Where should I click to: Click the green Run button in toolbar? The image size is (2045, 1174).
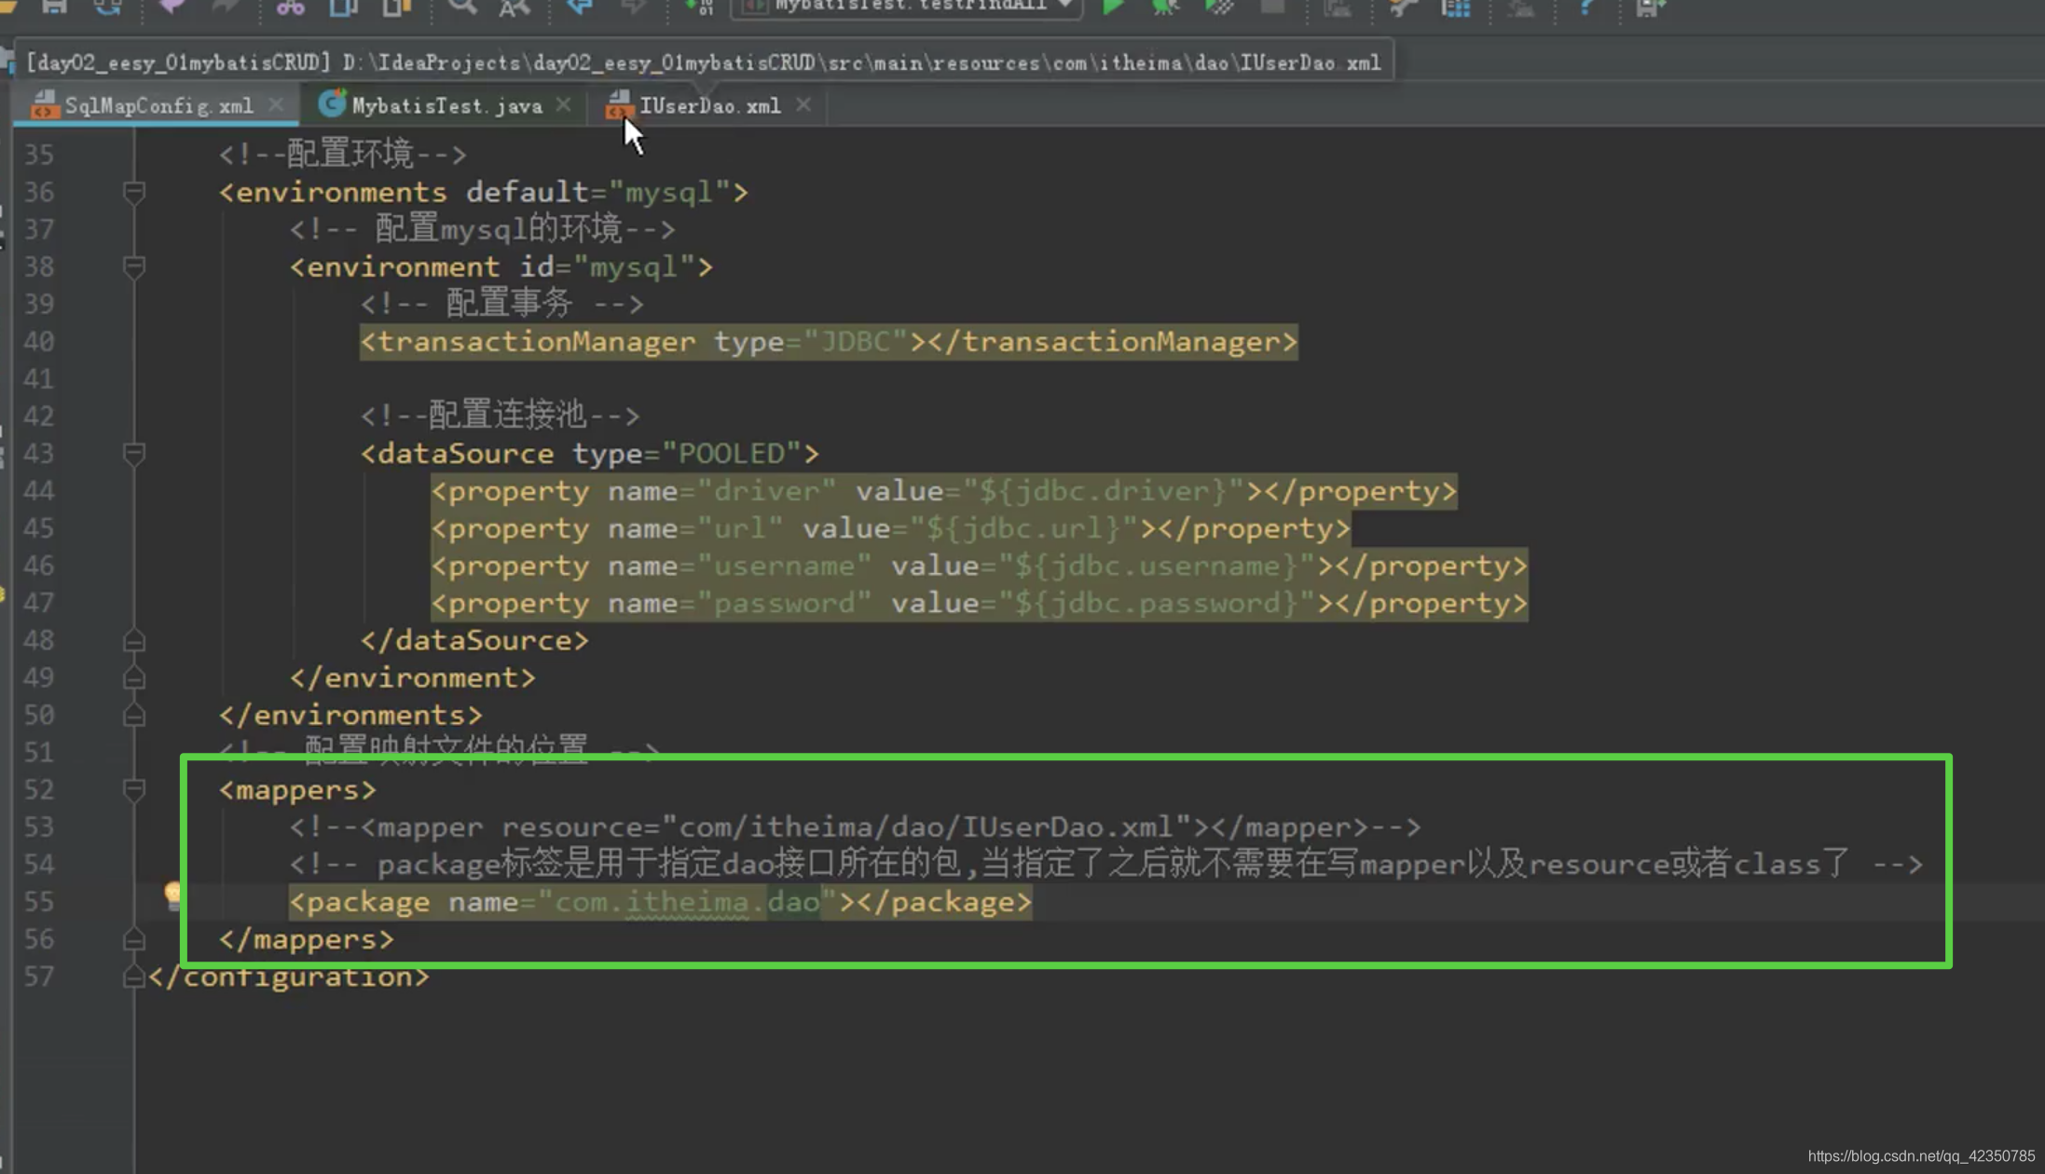click(1112, 7)
